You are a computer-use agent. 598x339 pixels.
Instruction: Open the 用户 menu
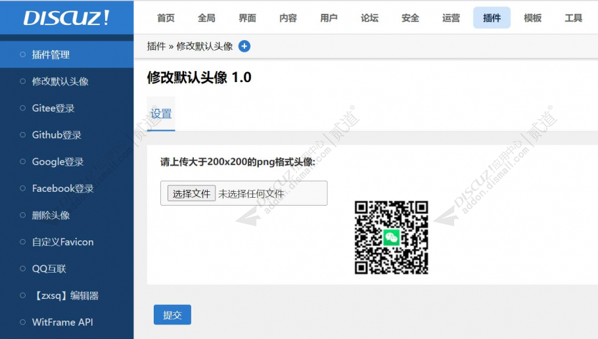(x=329, y=18)
